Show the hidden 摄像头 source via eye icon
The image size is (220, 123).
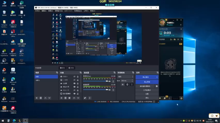coord(74,77)
